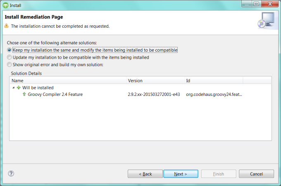Close the Install window
The height and width of the screenshot is (186, 281).
coord(270,4)
